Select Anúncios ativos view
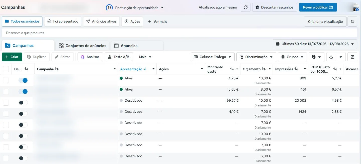Image resolution: width=361 pixels, height=164 pixels. (101, 22)
